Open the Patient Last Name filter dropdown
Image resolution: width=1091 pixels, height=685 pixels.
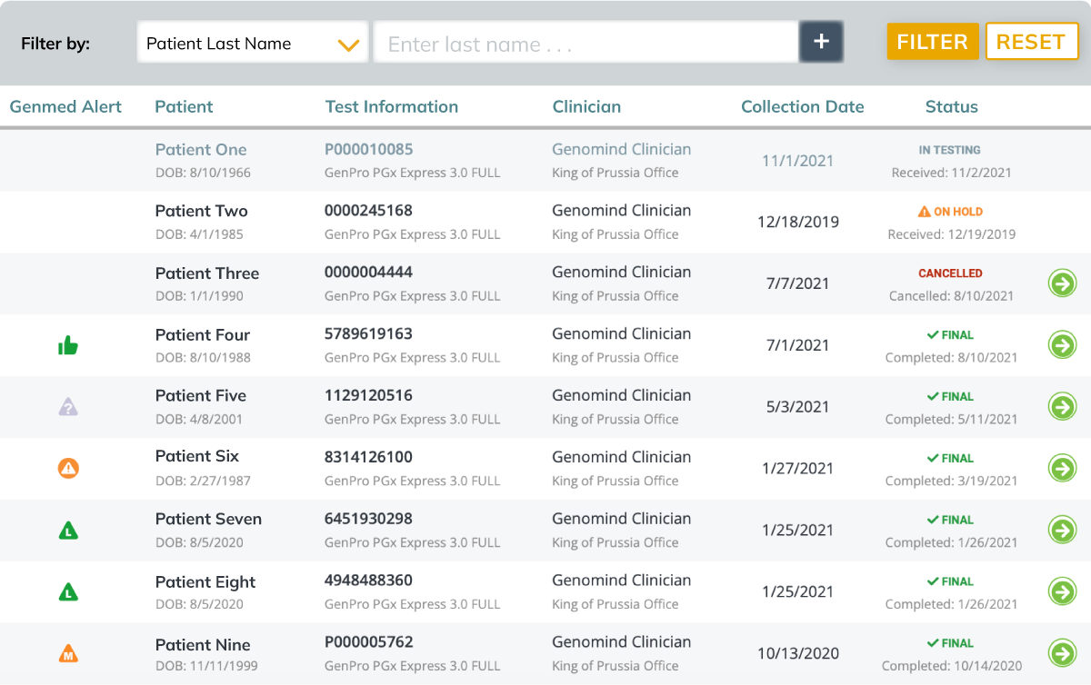[252, 41]
